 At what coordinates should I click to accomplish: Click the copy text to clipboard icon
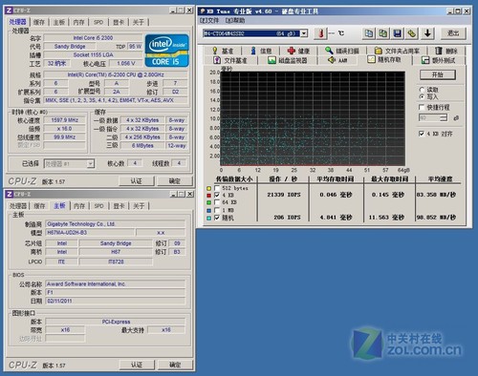coord(369,33)
